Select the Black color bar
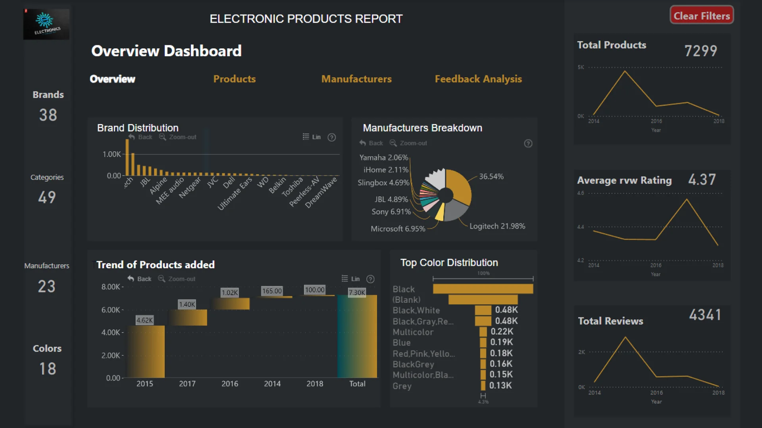Image resolution: width=762 pixels, height=428 pixels. click(483, 289)
